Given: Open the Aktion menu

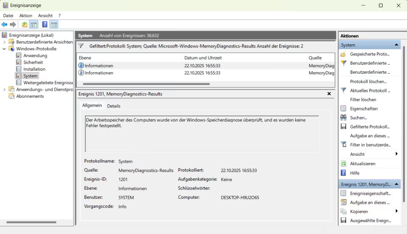Looking at the screenshot, I should (x=25, y=16).
